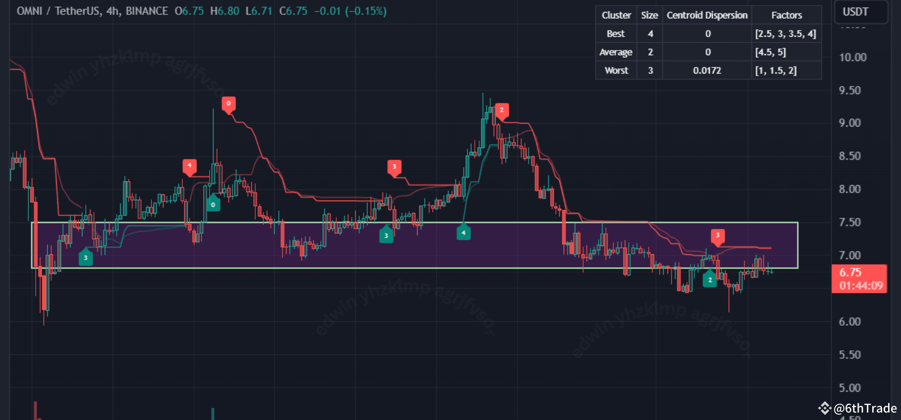901x420 pixels.
Task: Click the bar countdown timer 01:44:09
Action: pos(861,285)
